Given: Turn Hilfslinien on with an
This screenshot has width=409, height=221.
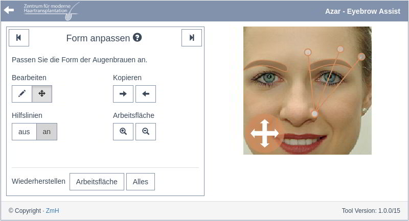Looking at the screenshot, I should pos(47,132).
